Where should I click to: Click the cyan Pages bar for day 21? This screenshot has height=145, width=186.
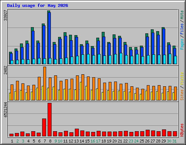pyautogui.click(x=121, y=58)
